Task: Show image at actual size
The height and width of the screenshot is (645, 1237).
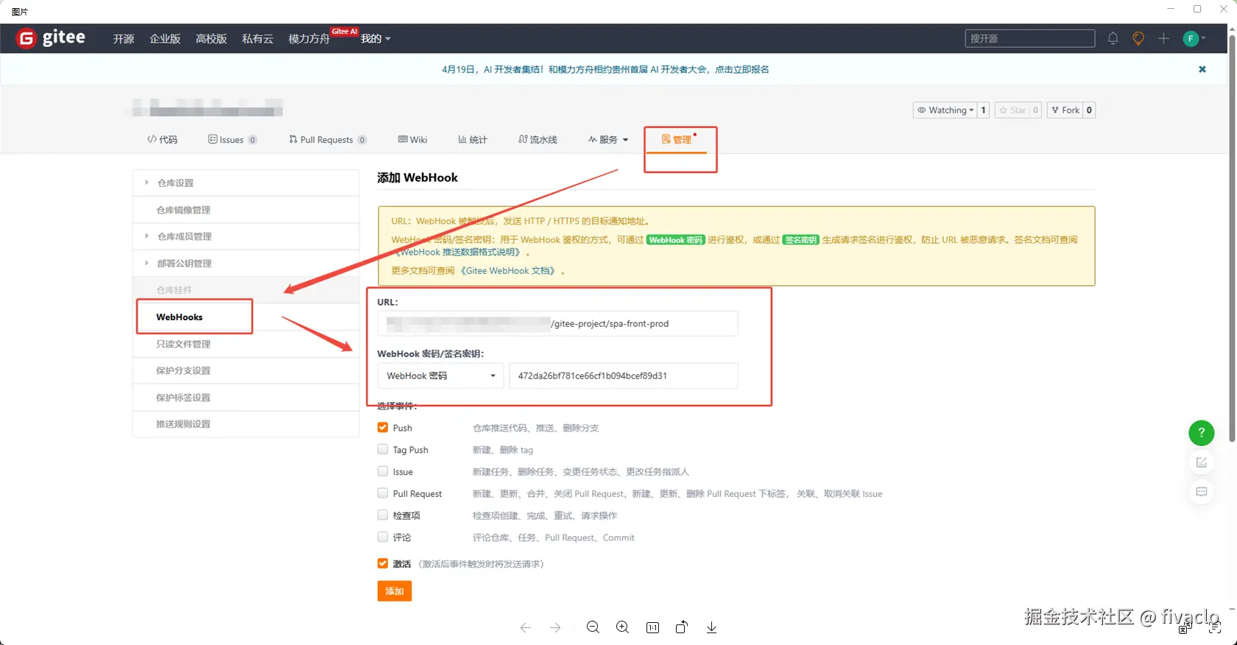Action: (x=652, y=627)
